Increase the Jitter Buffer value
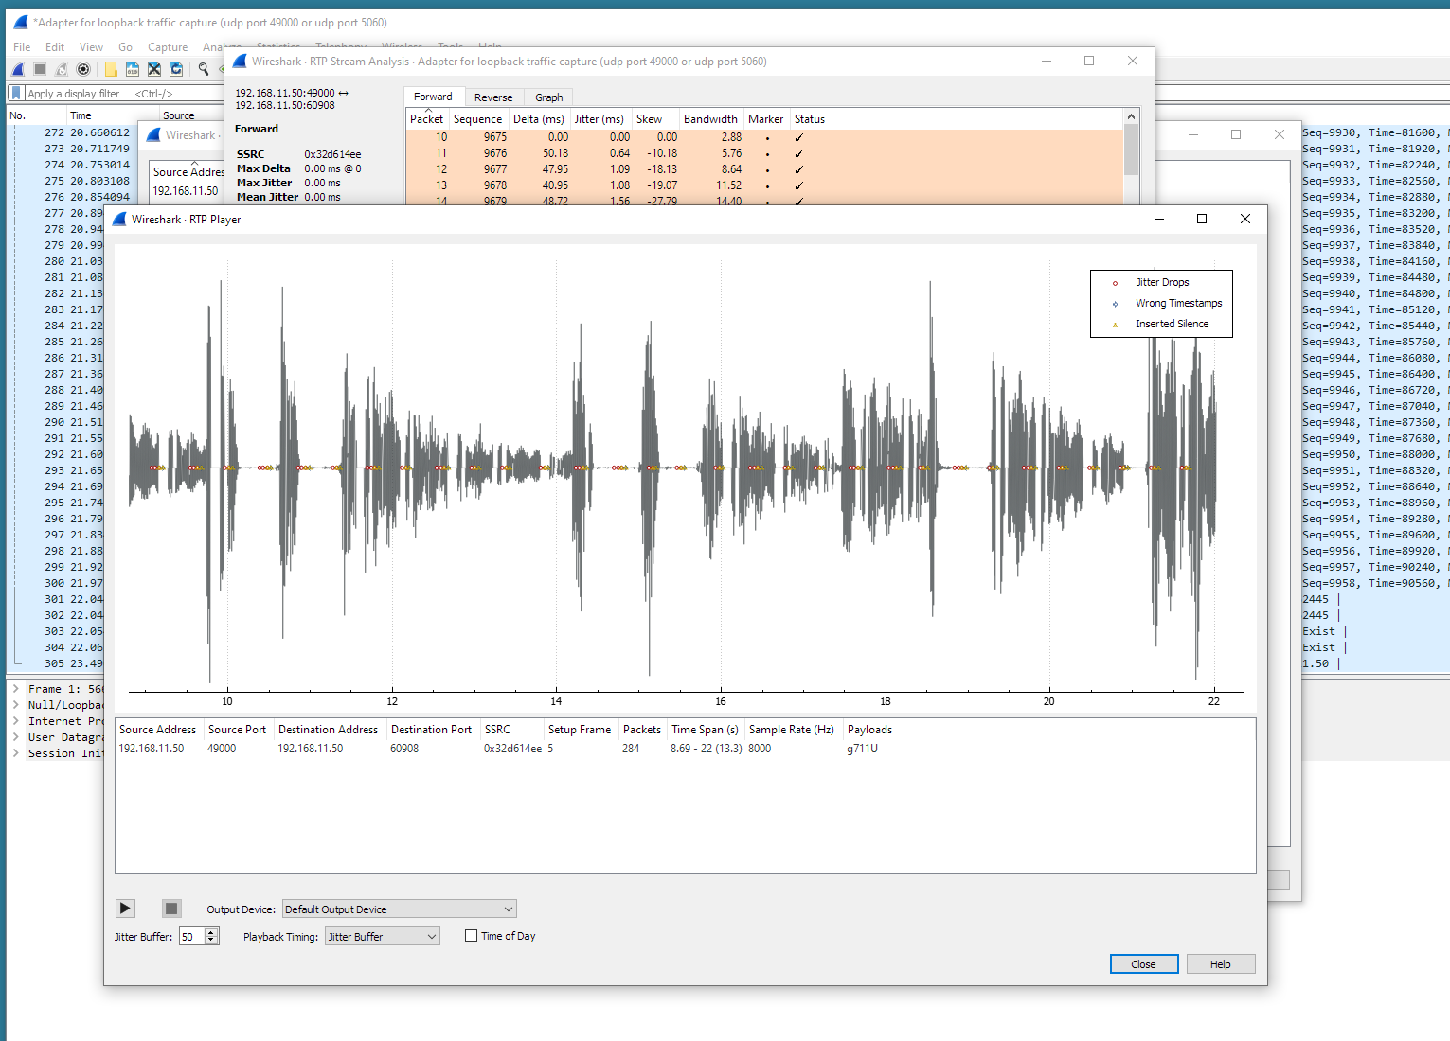The image size is (1450, 1041). tap(212, 931)
